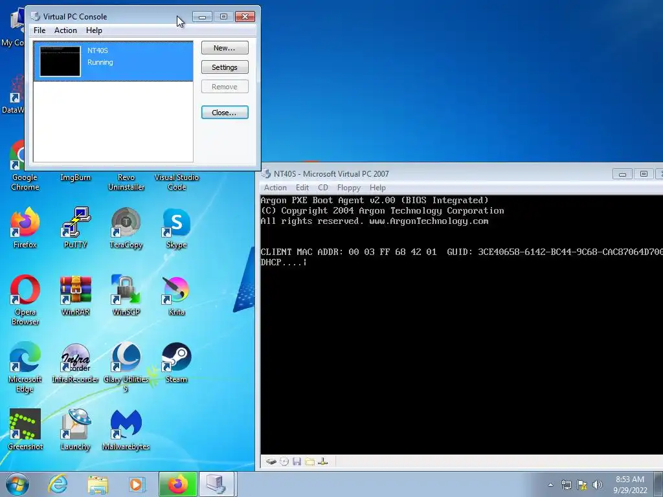Click the shared folder icon in the NT40S status bar

pyautogui.click(x=310, y=461)
